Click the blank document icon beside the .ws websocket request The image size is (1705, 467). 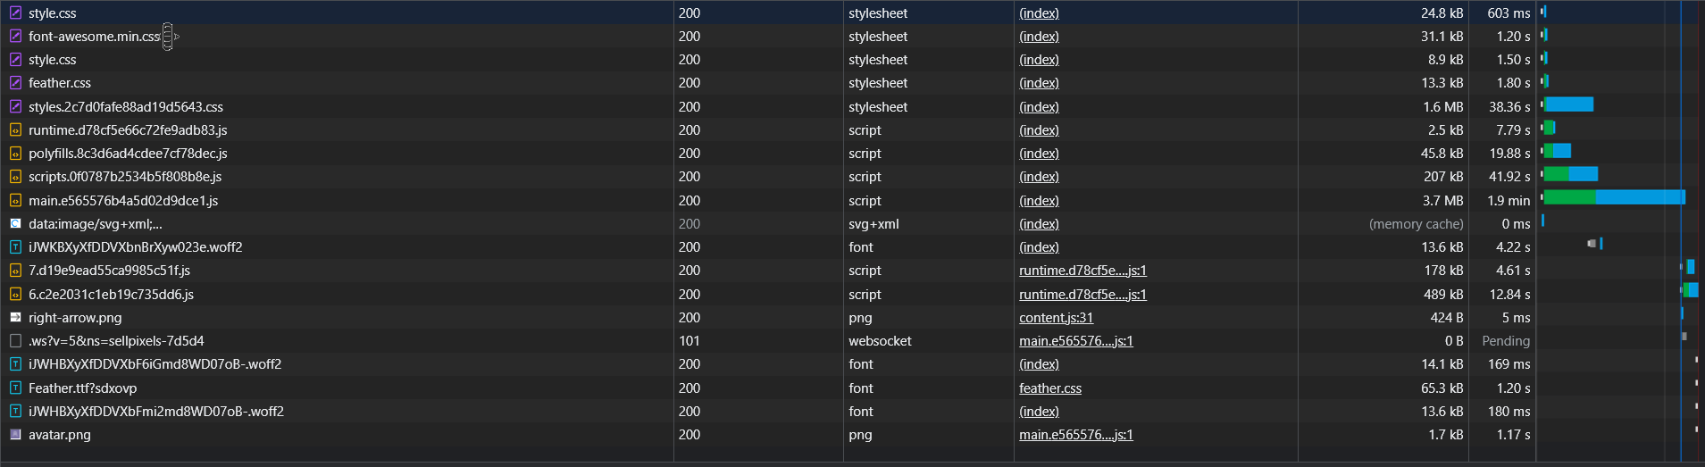(15, 341)
